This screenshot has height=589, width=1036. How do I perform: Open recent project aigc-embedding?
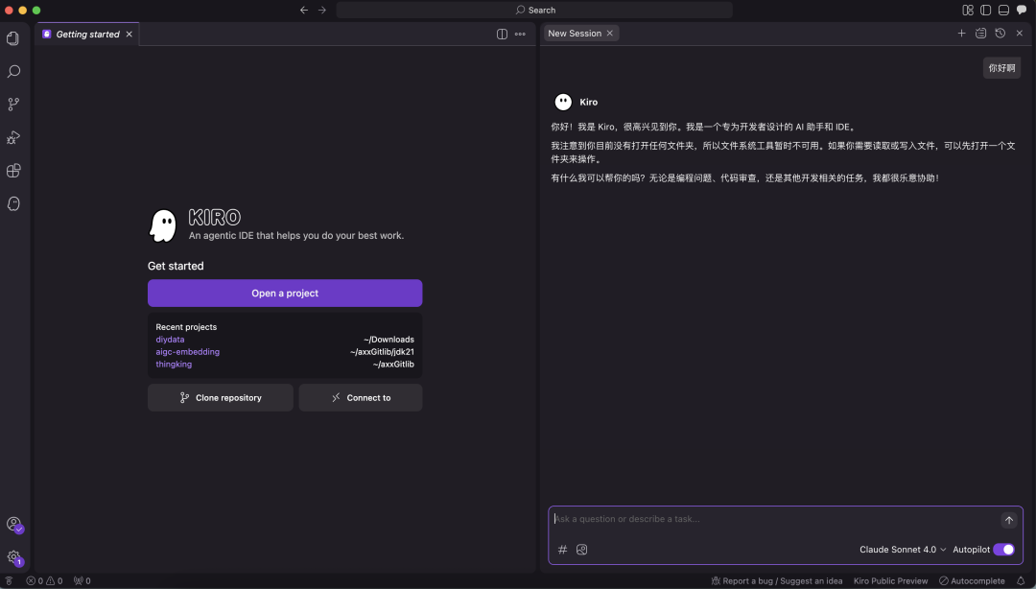click(x=188, y=352)
